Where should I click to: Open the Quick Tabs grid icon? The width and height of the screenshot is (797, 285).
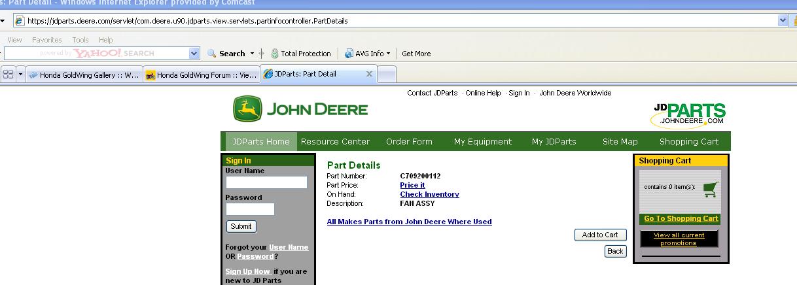click(x=9, y=75)
